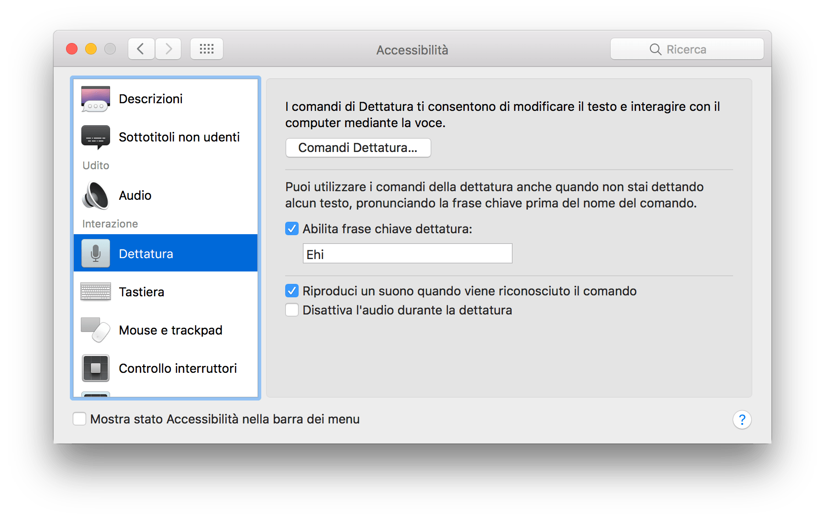Check Mostra stato Accessibilità nella barra
The width and height of the screenshot is (825, 520).
click(x=79, y=419)
